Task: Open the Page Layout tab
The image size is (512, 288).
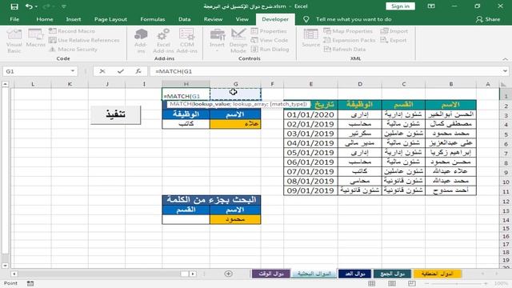Action: pos(110,19)
